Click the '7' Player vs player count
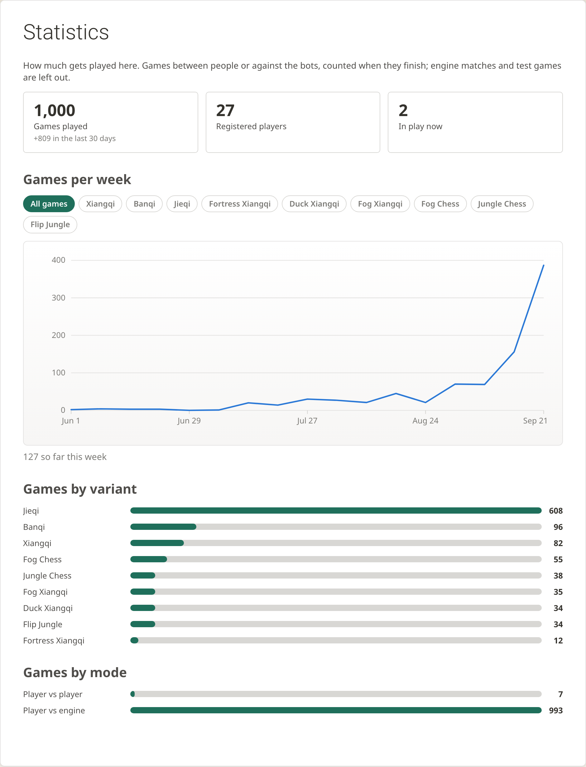586x767 pixels. (x=560, y=694)
